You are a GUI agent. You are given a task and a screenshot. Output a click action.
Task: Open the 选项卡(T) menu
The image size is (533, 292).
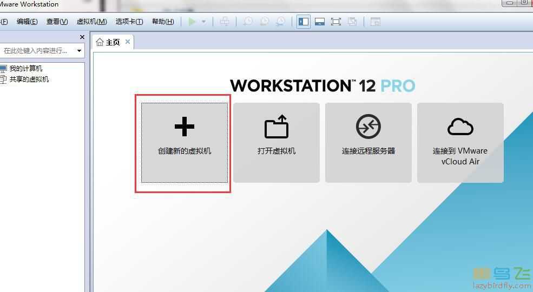click(x=129, y=22)
